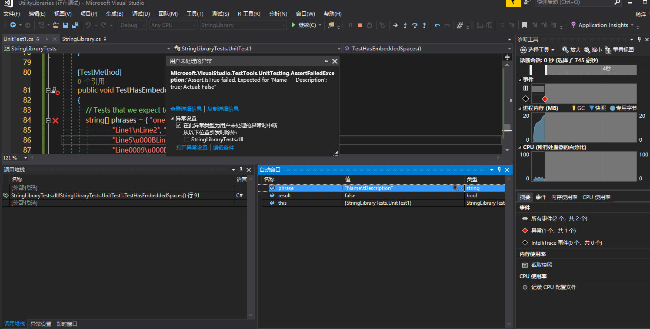Collapse the 异常设置 section triangle
This screenshot has width=650, height=329.
172,118
